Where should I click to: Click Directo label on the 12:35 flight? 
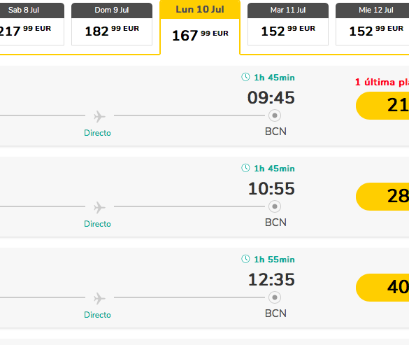97,315
